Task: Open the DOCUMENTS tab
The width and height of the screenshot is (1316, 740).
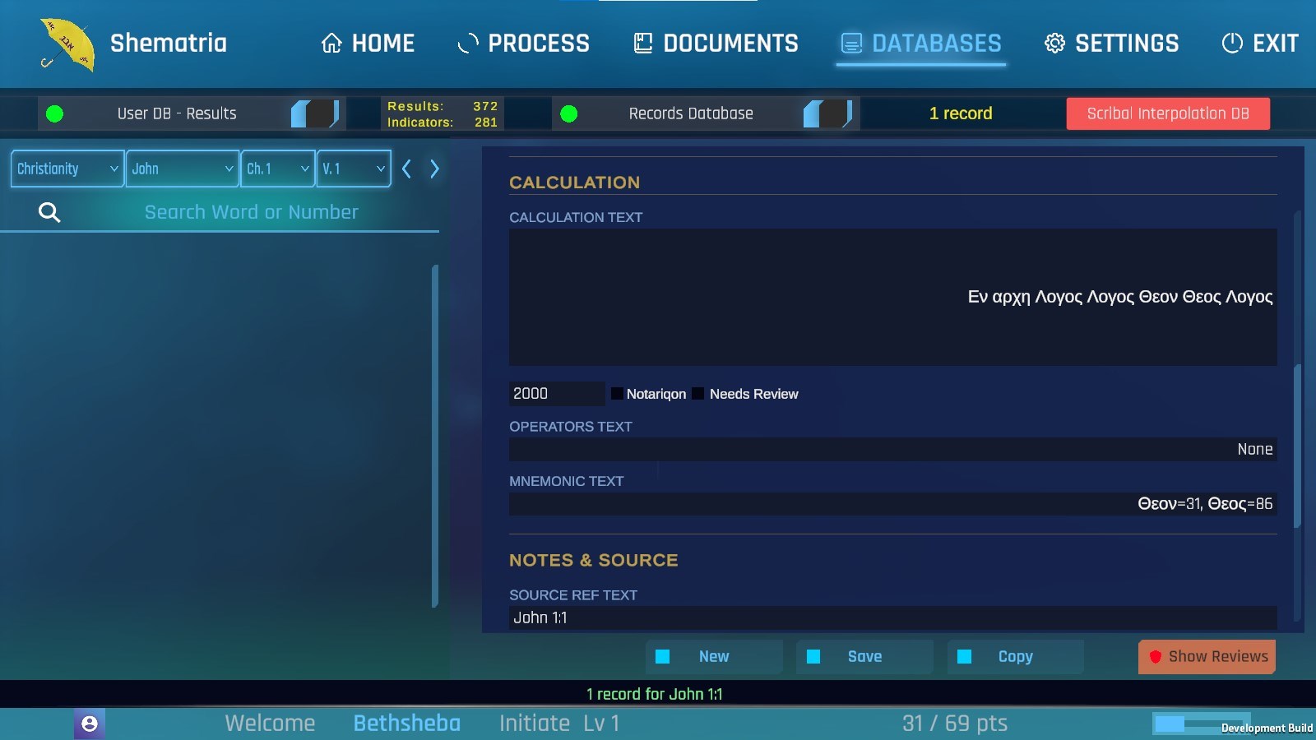Action: (x=716, y=43)
